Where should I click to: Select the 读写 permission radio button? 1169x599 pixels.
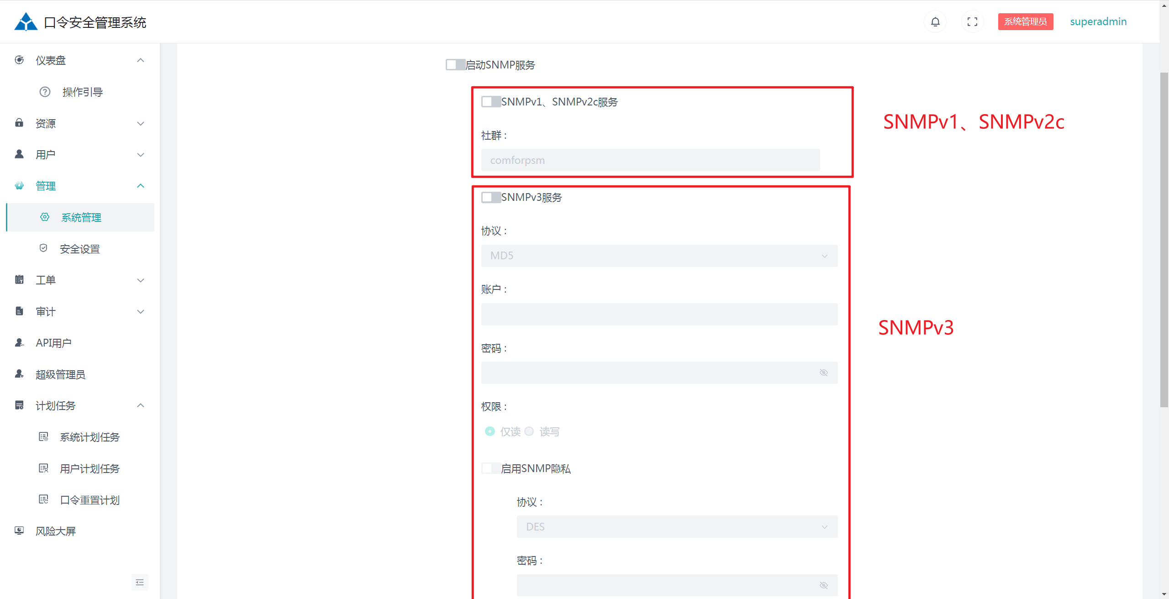point(529,431)
